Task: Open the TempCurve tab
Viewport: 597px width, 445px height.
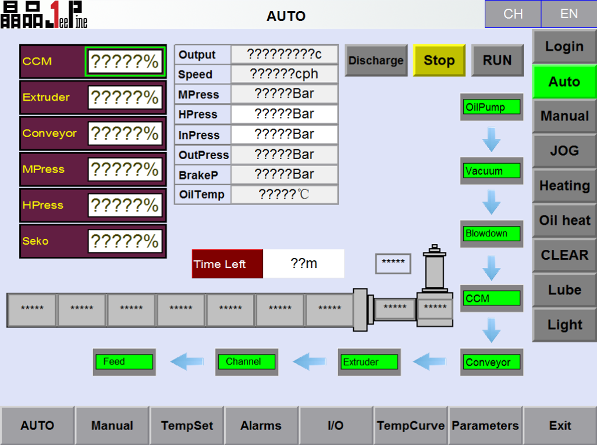Action: click(x=410, y=426)
